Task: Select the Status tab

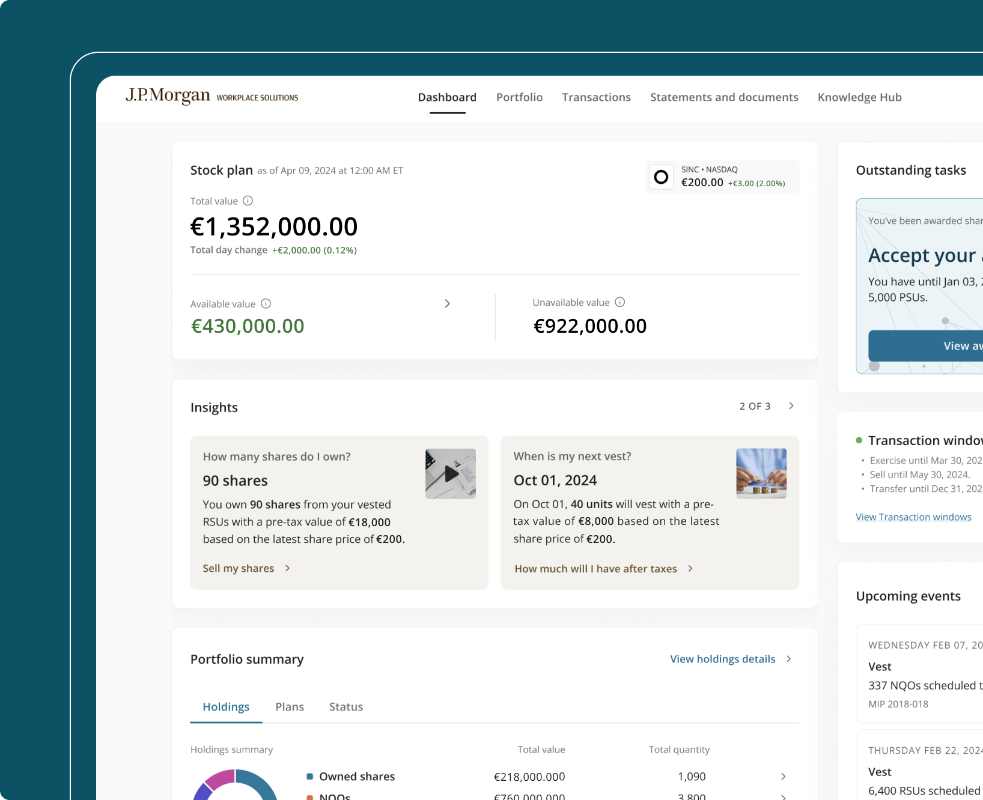Action: (345, 707)
